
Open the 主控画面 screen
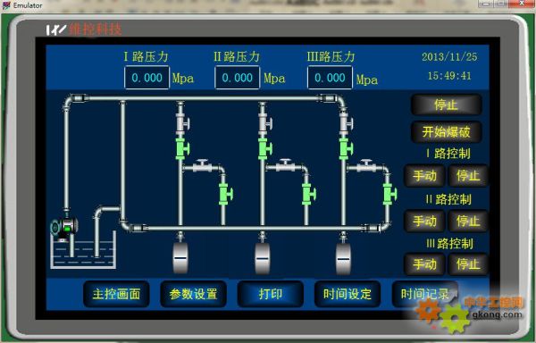coord(116,294)
